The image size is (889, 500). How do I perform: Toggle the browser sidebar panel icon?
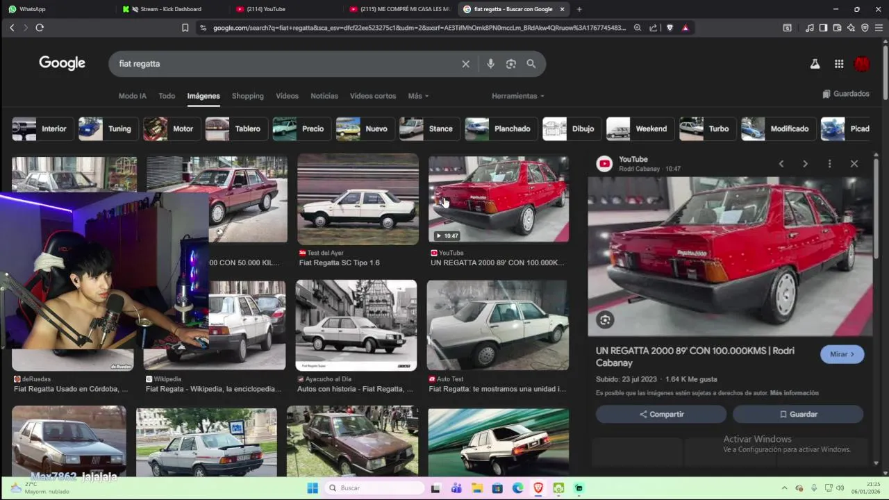coord(823,28)
